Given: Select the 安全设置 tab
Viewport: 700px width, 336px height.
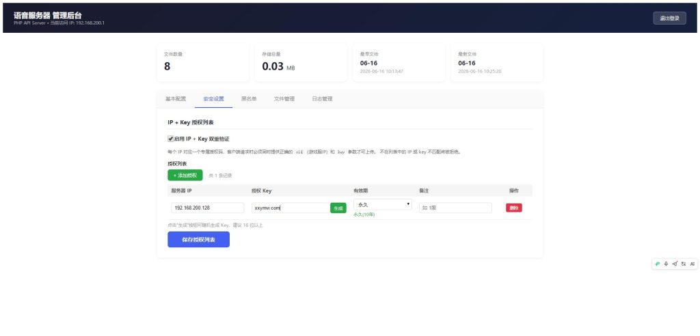Looking at the screenshot, I should coord(213,99).
